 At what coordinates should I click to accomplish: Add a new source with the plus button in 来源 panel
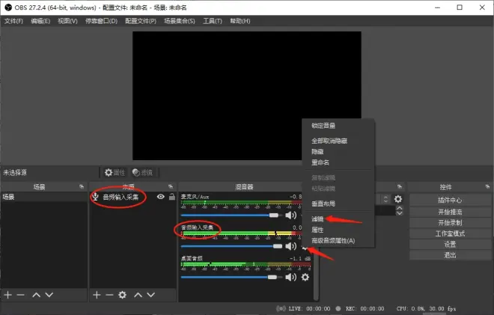pyautogui.click(x=97, y=295)
